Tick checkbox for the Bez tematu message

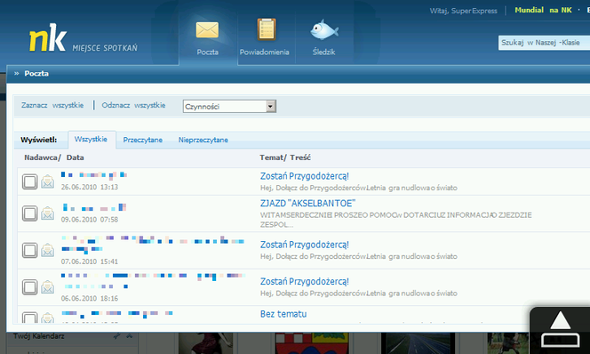click(x=29, y=318)
